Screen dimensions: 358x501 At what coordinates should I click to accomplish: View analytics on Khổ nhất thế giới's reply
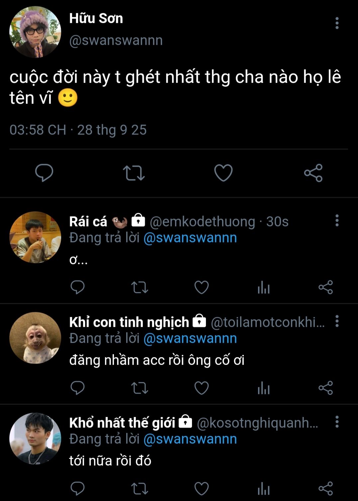pyautogui.click(x=264, y=489)
